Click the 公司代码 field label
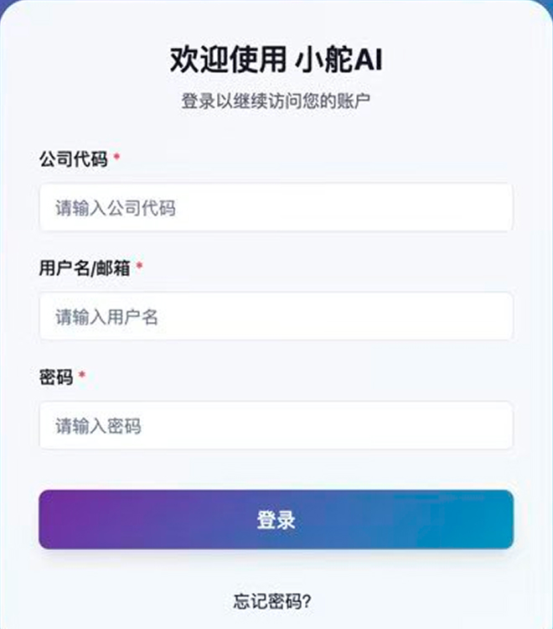This screenshot has width=553, height=629. [74, 159]
